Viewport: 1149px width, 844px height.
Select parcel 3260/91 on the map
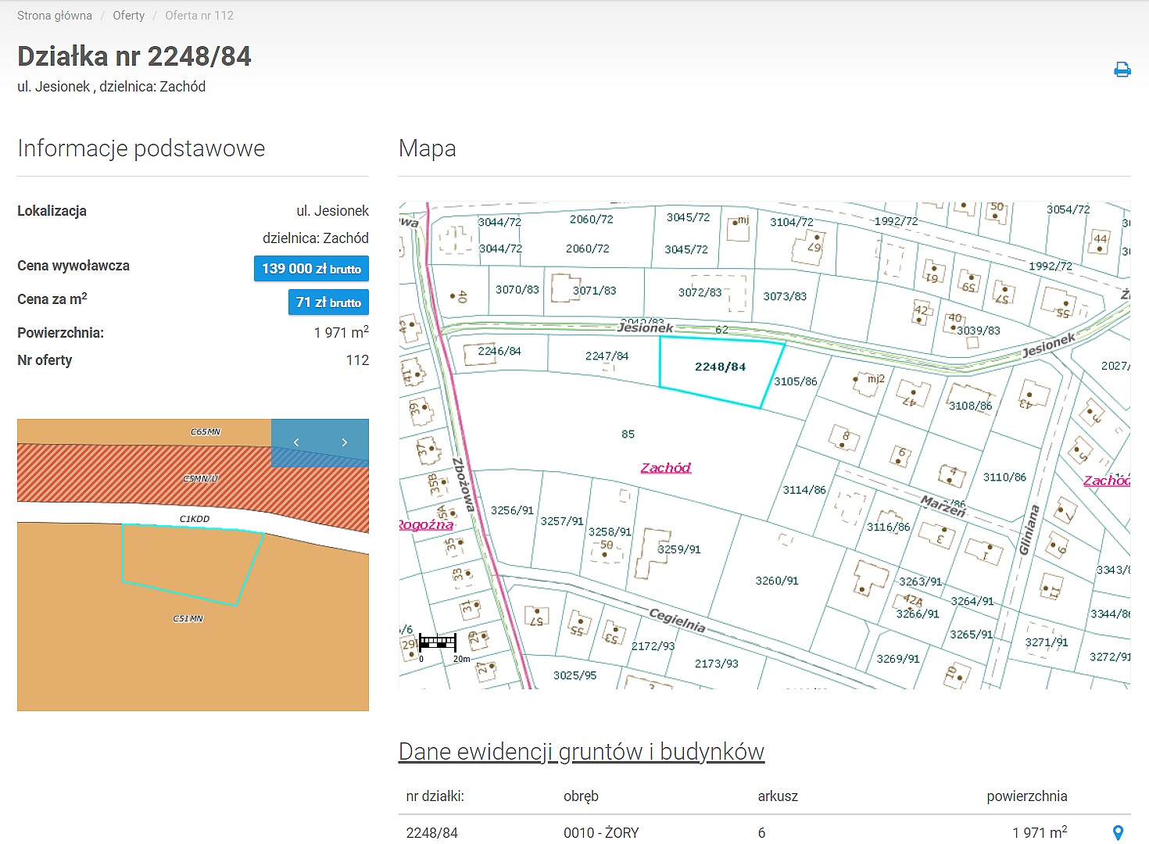777,581
